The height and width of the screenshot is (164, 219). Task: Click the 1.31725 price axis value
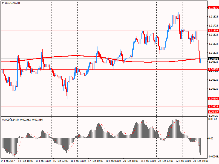214,25
